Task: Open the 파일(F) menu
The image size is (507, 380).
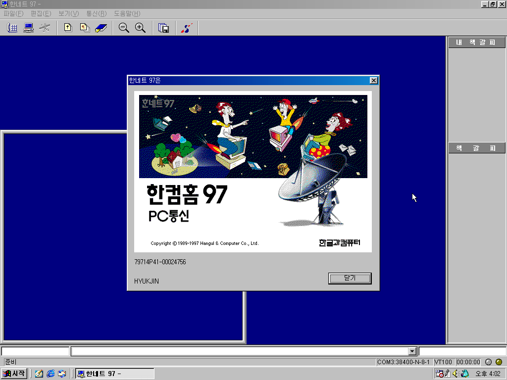Action: [x=13, y=13]
